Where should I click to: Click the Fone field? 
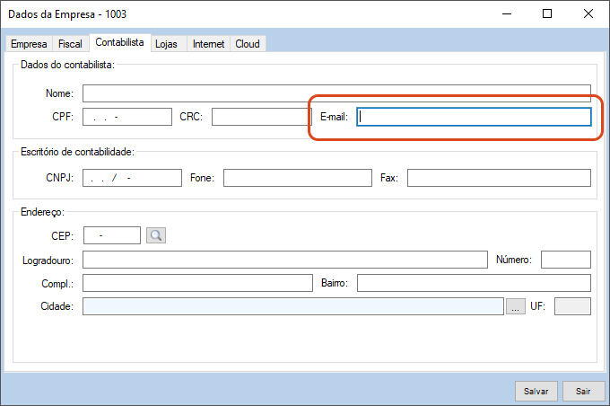click(297, 178)
